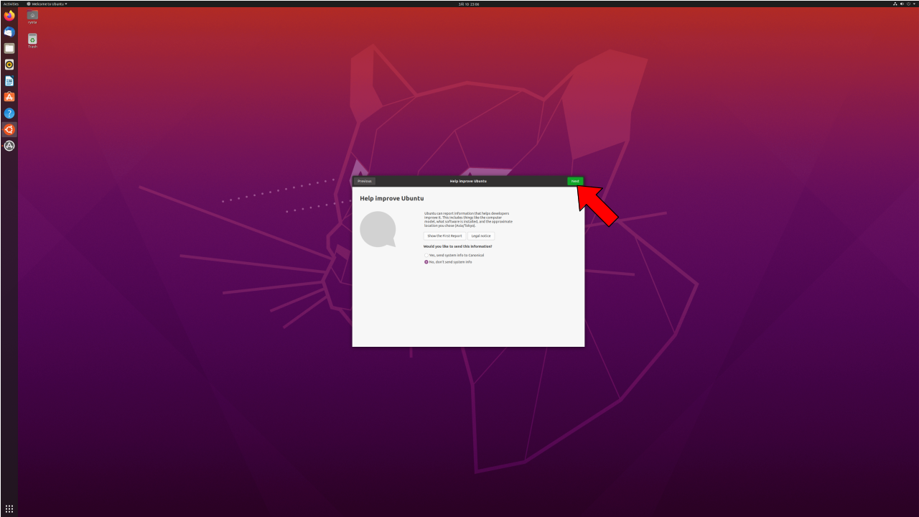Open the Welcome to Ubuntu app menu
The image size is (919, 517).
click(x=47, y=4)
